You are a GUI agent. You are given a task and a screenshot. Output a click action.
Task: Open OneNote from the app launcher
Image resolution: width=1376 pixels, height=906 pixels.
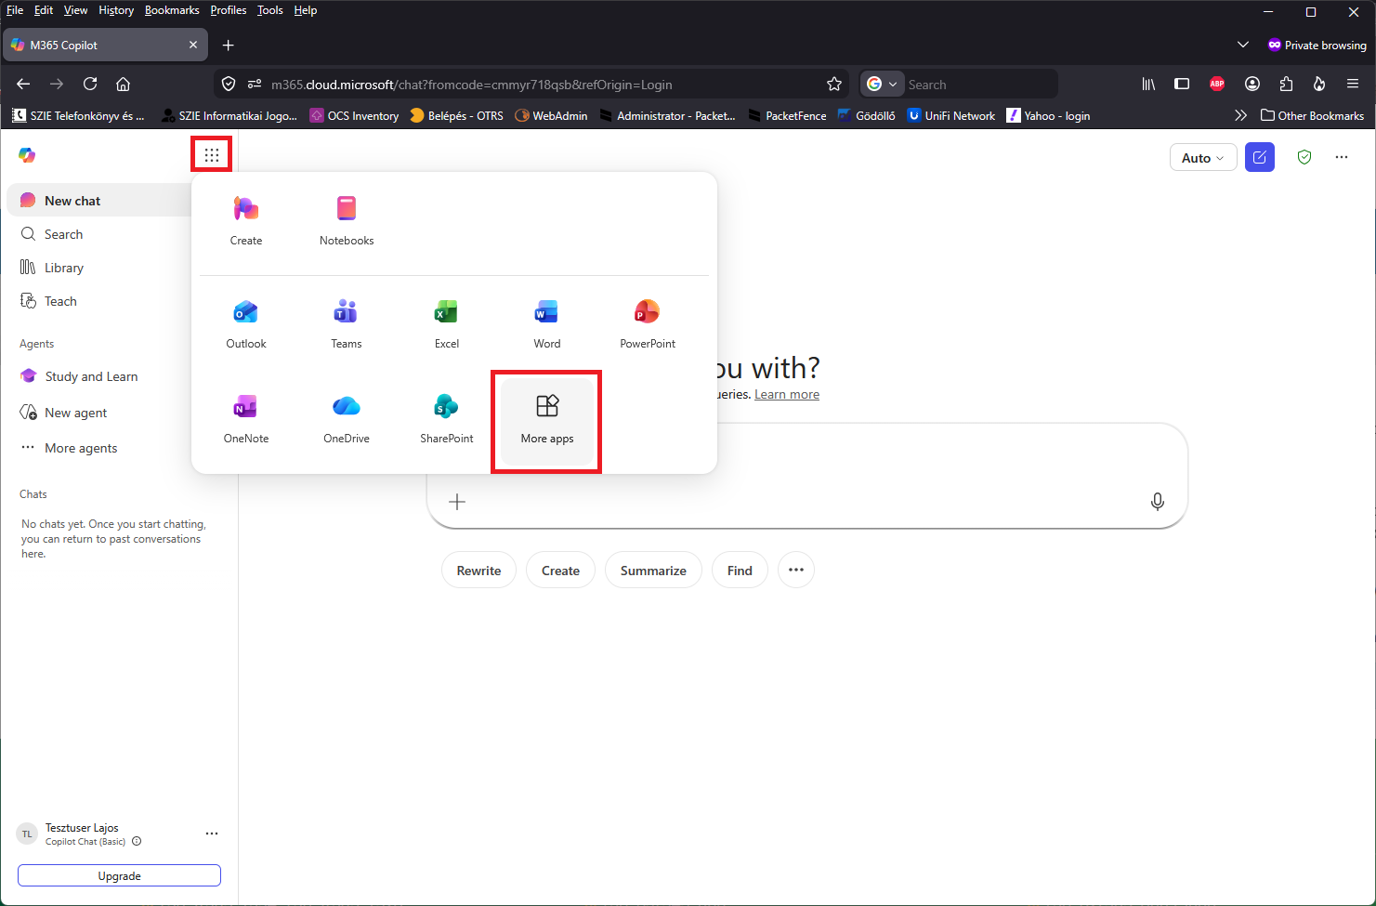pos(246,418)
